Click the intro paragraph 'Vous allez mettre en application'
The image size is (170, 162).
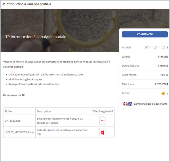tap(57, 64)
